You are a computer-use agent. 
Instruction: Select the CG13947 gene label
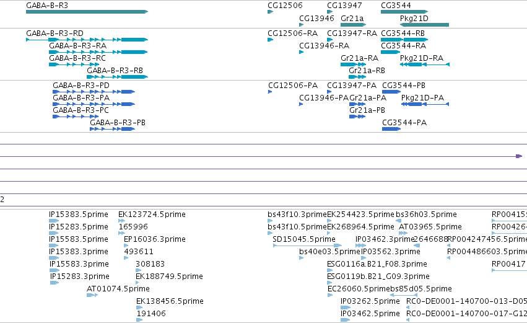click(x=344, y=6)
